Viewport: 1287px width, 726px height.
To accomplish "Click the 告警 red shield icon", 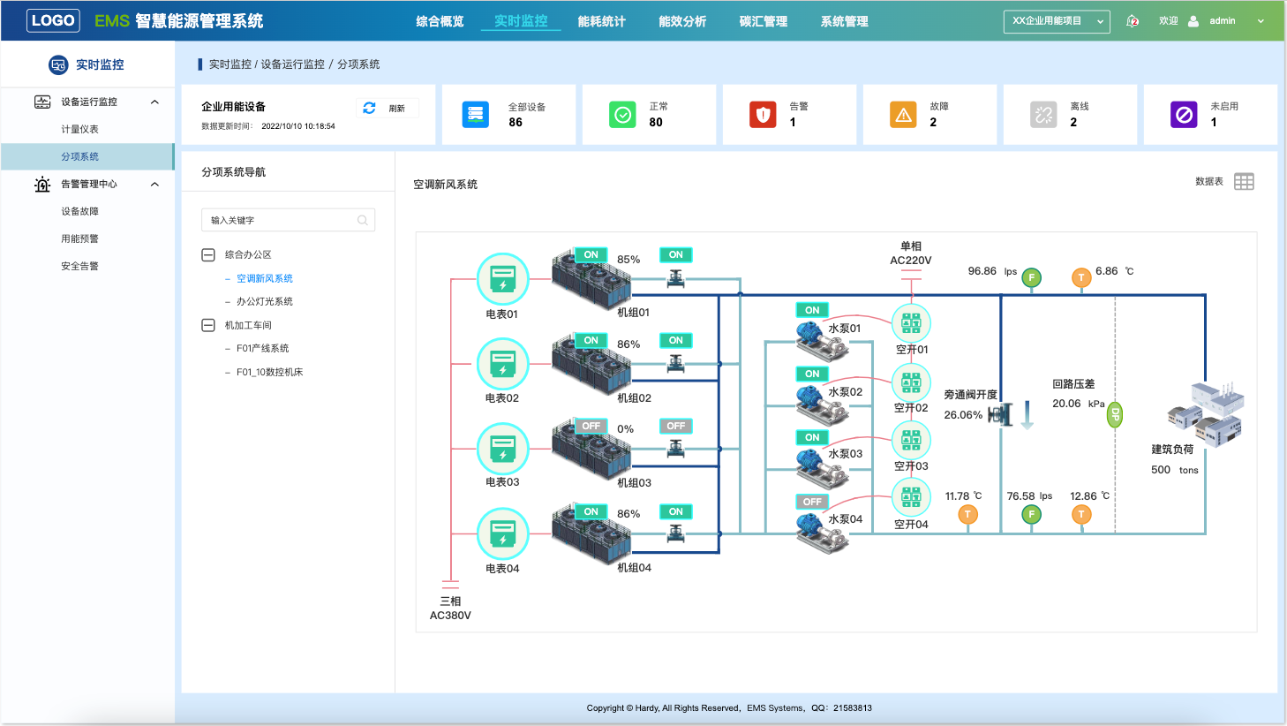I will pos(763,115).
